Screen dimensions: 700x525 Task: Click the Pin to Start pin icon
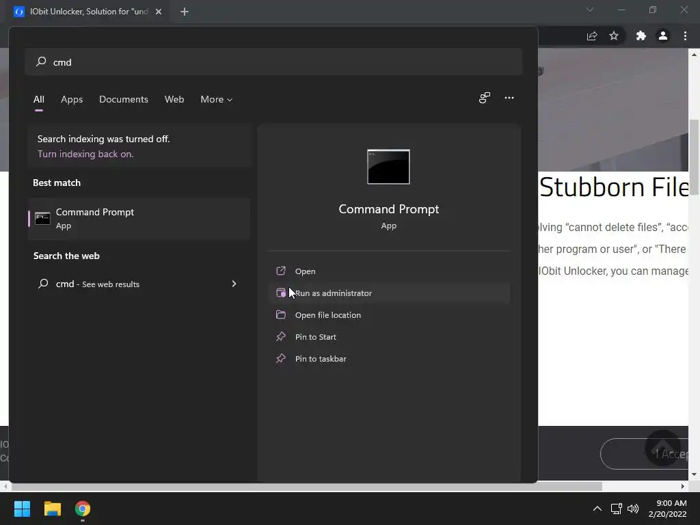(x=281, y=336)
